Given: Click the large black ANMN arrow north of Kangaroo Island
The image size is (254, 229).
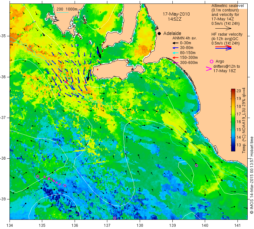Looking at the screenshot, I should coord(99,52).
